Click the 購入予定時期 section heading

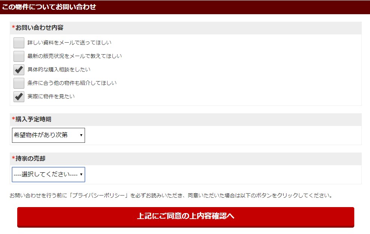pos(33,119)
